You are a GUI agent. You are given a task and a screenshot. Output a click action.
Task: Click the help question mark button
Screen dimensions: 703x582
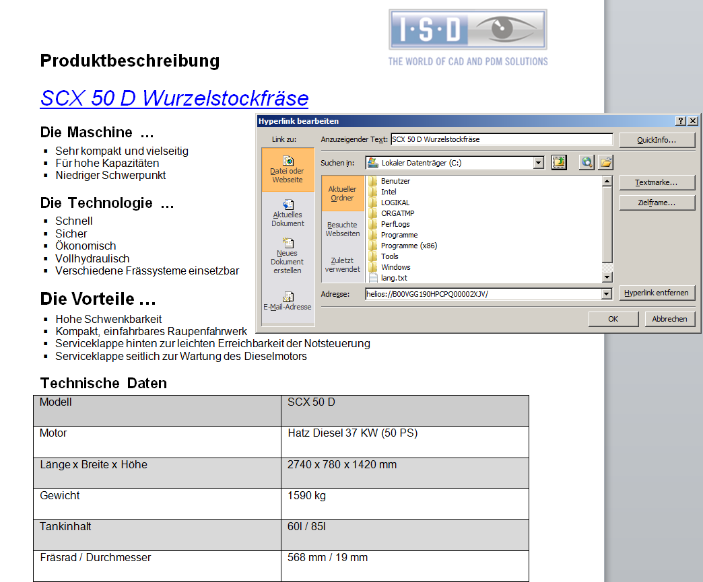pyautogui.click(x=681, y=121)
